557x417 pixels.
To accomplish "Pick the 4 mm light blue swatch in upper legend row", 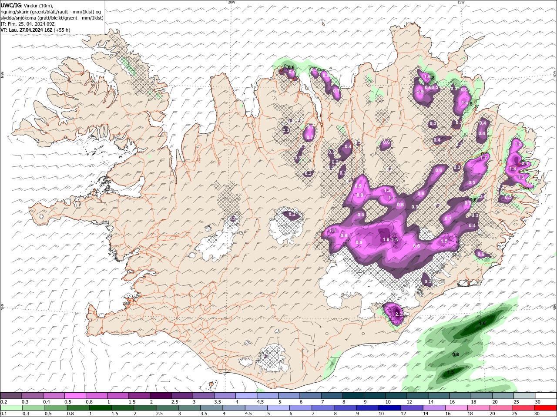I will click(246, 396).
